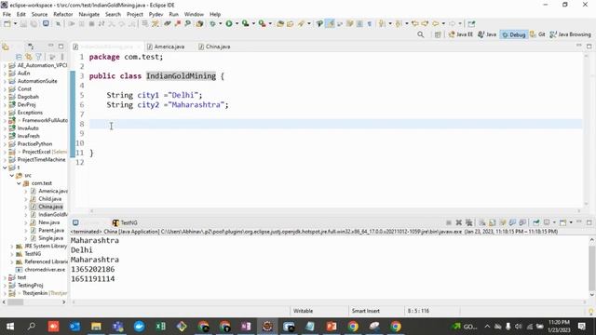Open the Window menu
This screenshot has height=335, width=596.
coord(194,15)
